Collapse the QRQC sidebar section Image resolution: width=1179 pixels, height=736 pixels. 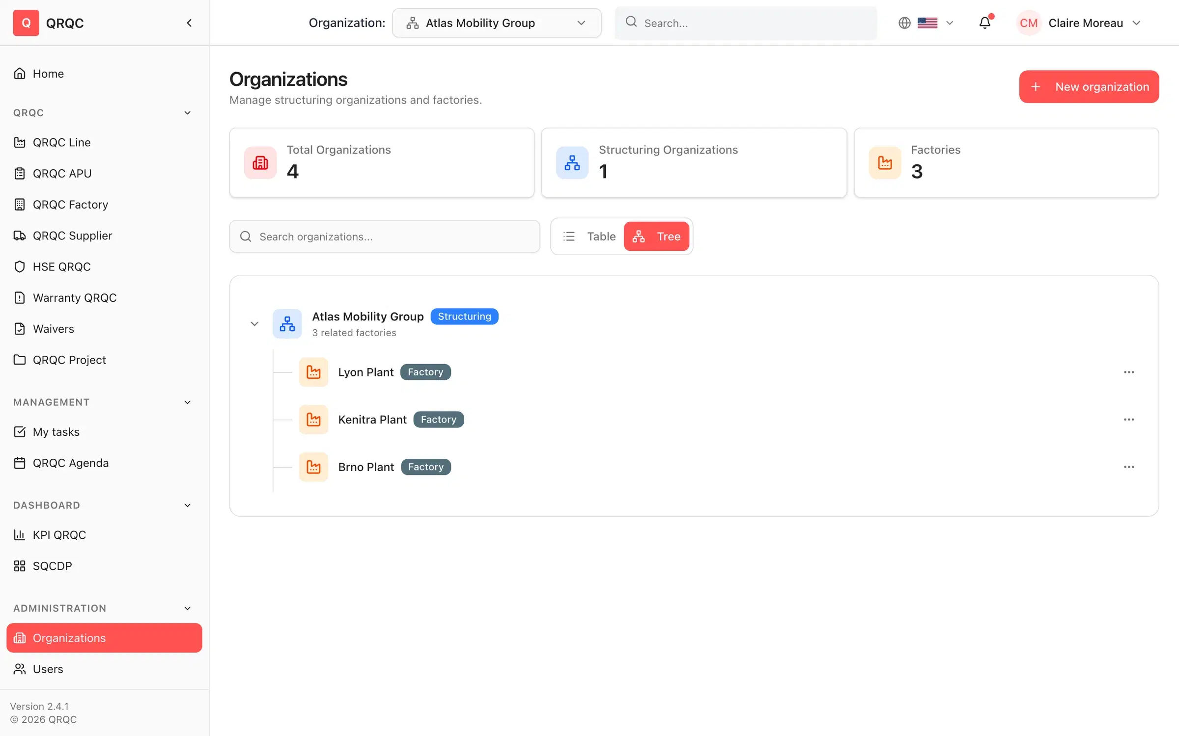(x=187, y=113)
